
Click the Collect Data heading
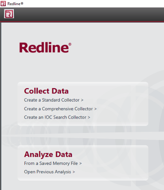click(46, 91)
